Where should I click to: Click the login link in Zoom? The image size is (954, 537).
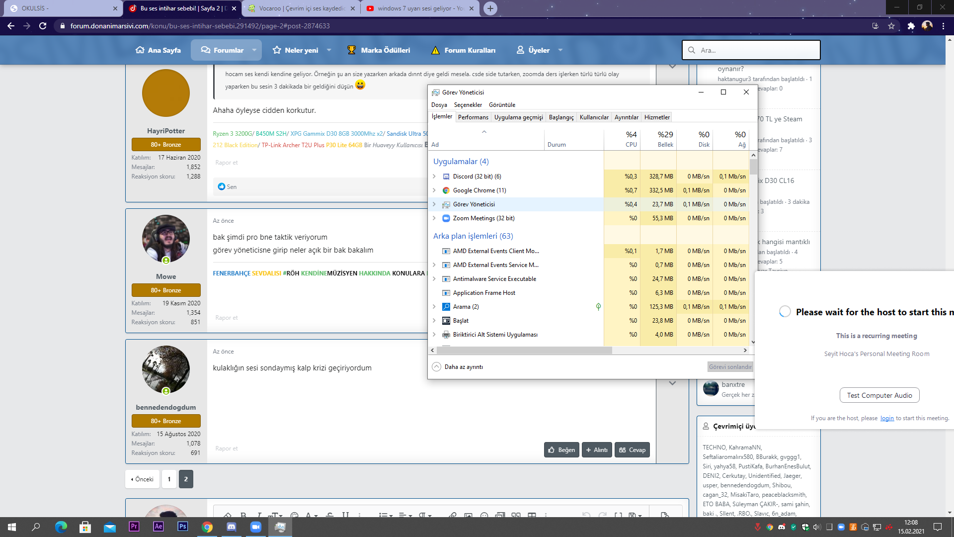pos(886,418)
